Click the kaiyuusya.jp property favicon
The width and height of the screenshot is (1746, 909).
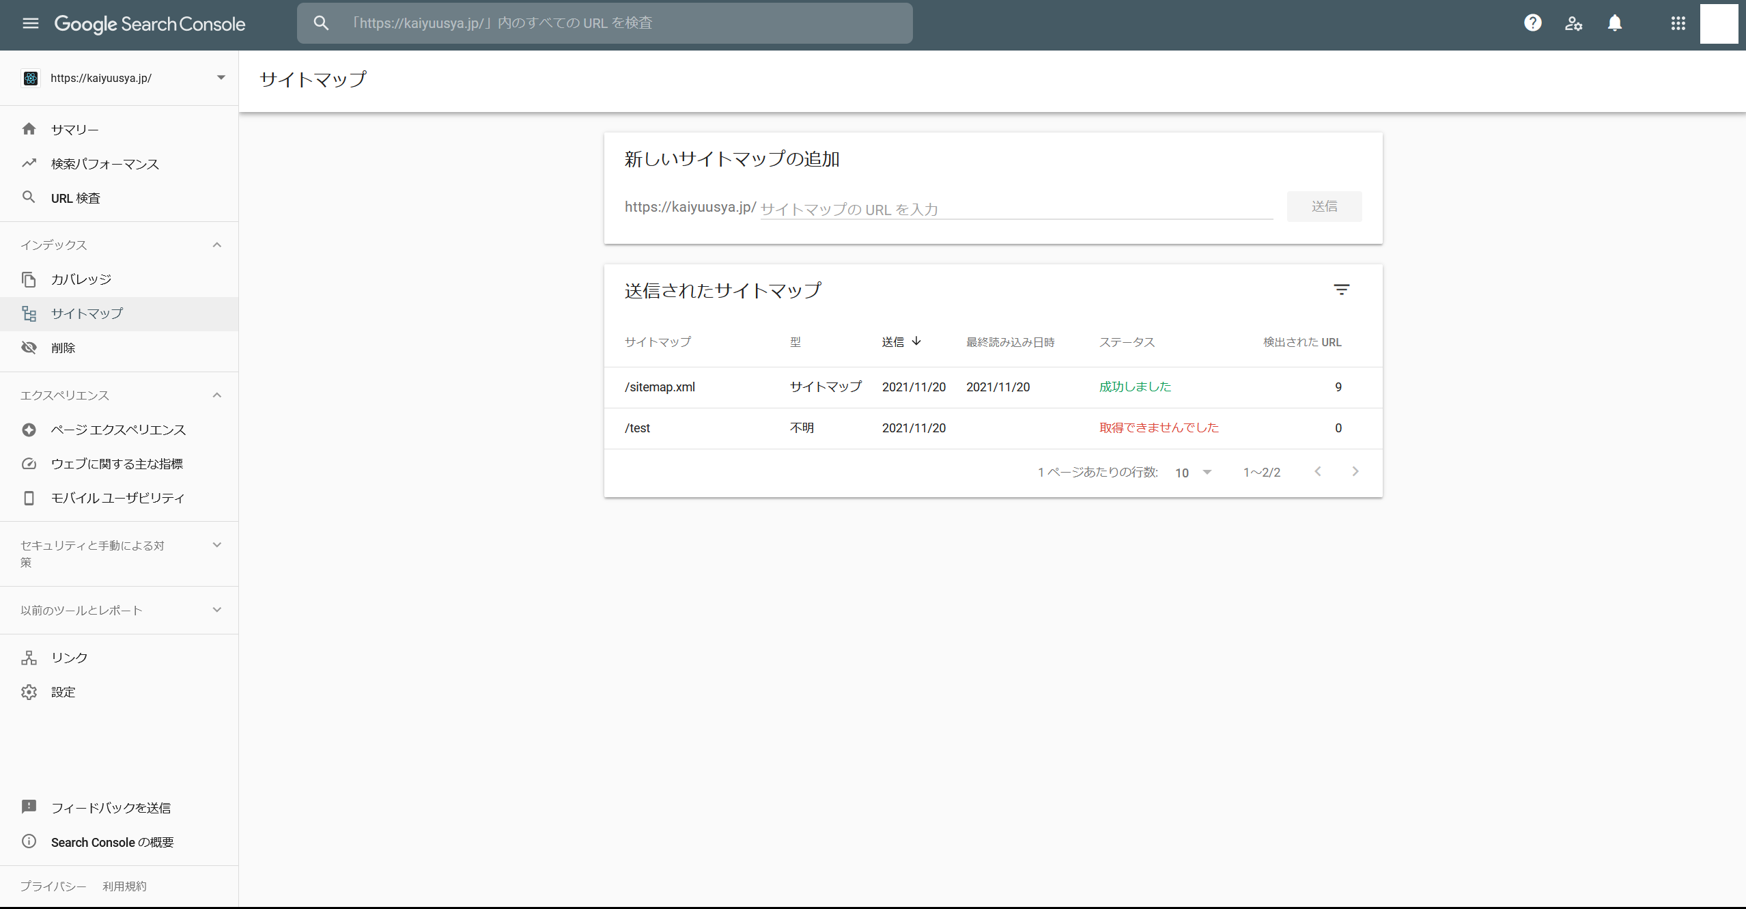(31, 79)
